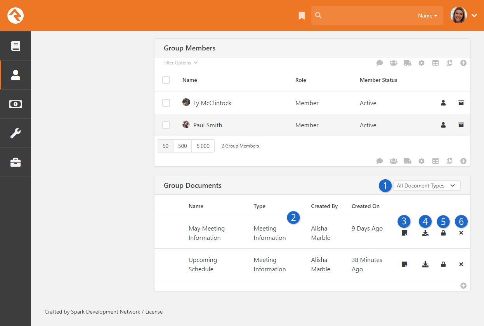Click top truck icon in Group Members toolbar
The height and width of the screenshot is (326, 484).
coord(408,63)
